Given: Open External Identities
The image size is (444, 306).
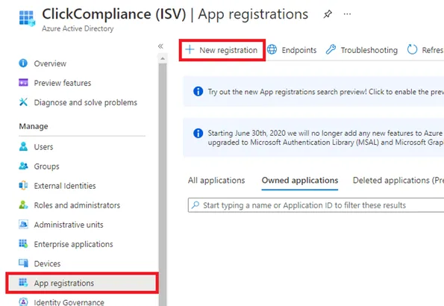Looking at the screenshot, I should [65, 186].
